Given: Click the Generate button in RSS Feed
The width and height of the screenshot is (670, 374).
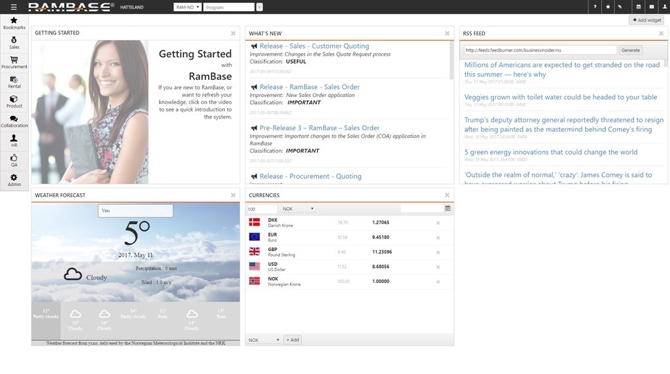Looking at the screenshot, I should point(631,50).
